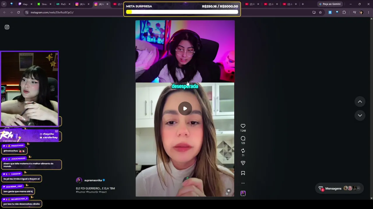Open the audio thumbnail below the reel actions

coord(243,193)
